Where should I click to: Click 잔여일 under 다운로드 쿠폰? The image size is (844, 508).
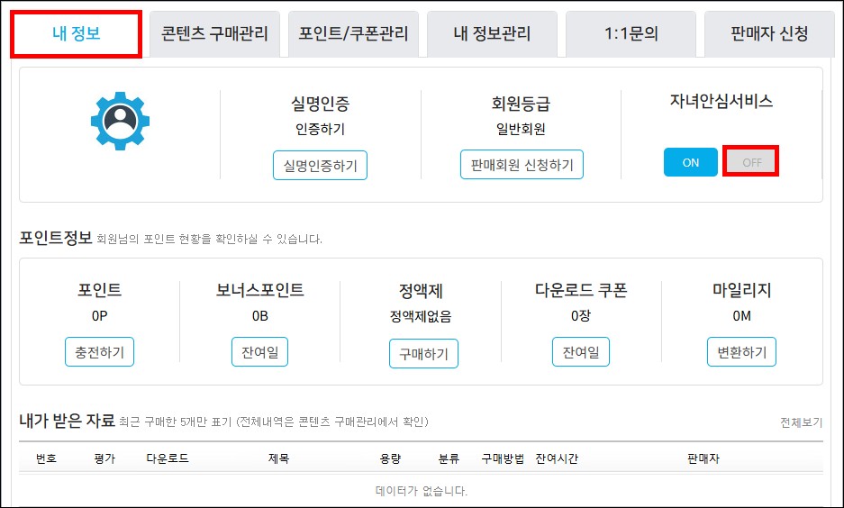click(581, 352)
